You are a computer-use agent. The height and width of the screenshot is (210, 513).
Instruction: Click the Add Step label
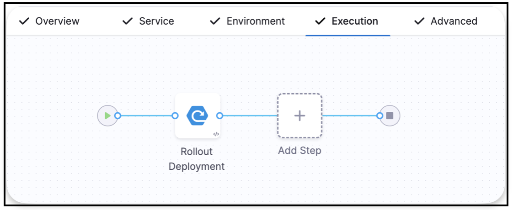(299, 150)
